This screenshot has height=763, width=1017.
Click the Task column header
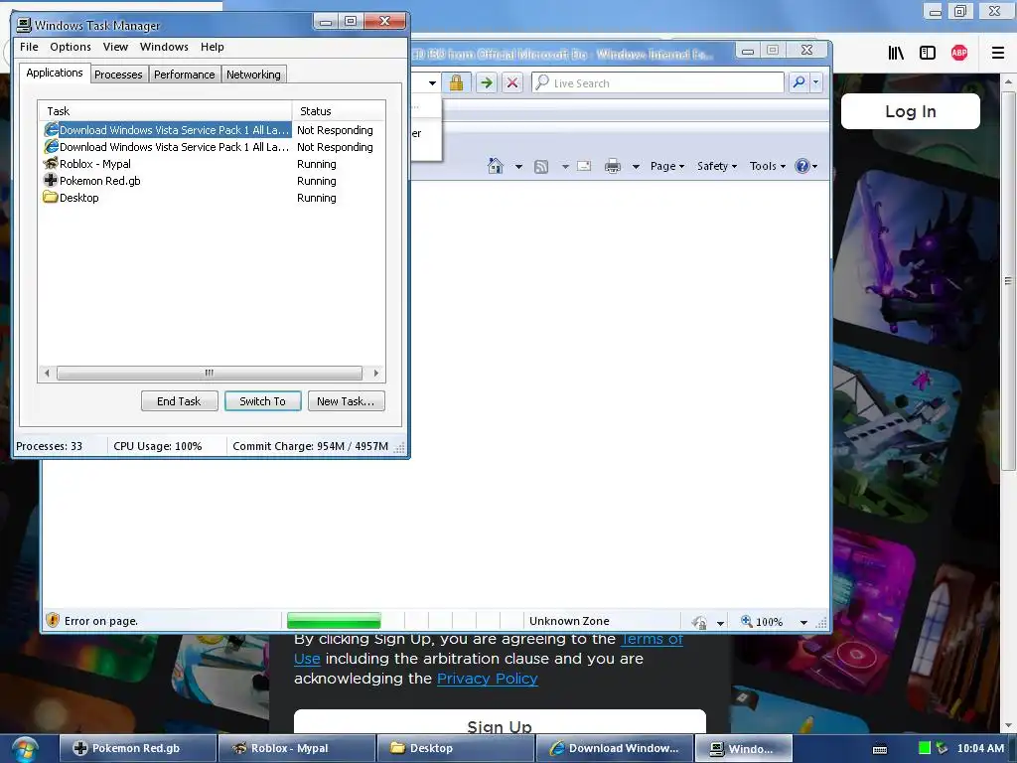tap(165, 111)
